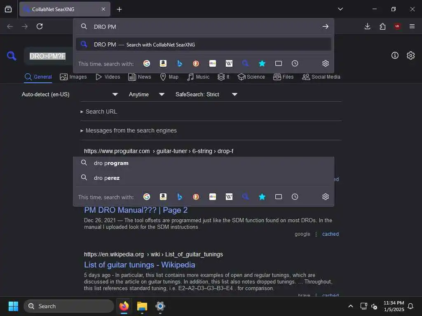Open the Windows Start menu
Viewport: 422px width, 316px height.
13,306
